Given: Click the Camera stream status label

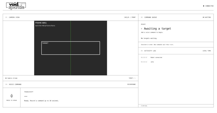Looking at the screenshot, I should pyautogui.click(x=12, y=78).
